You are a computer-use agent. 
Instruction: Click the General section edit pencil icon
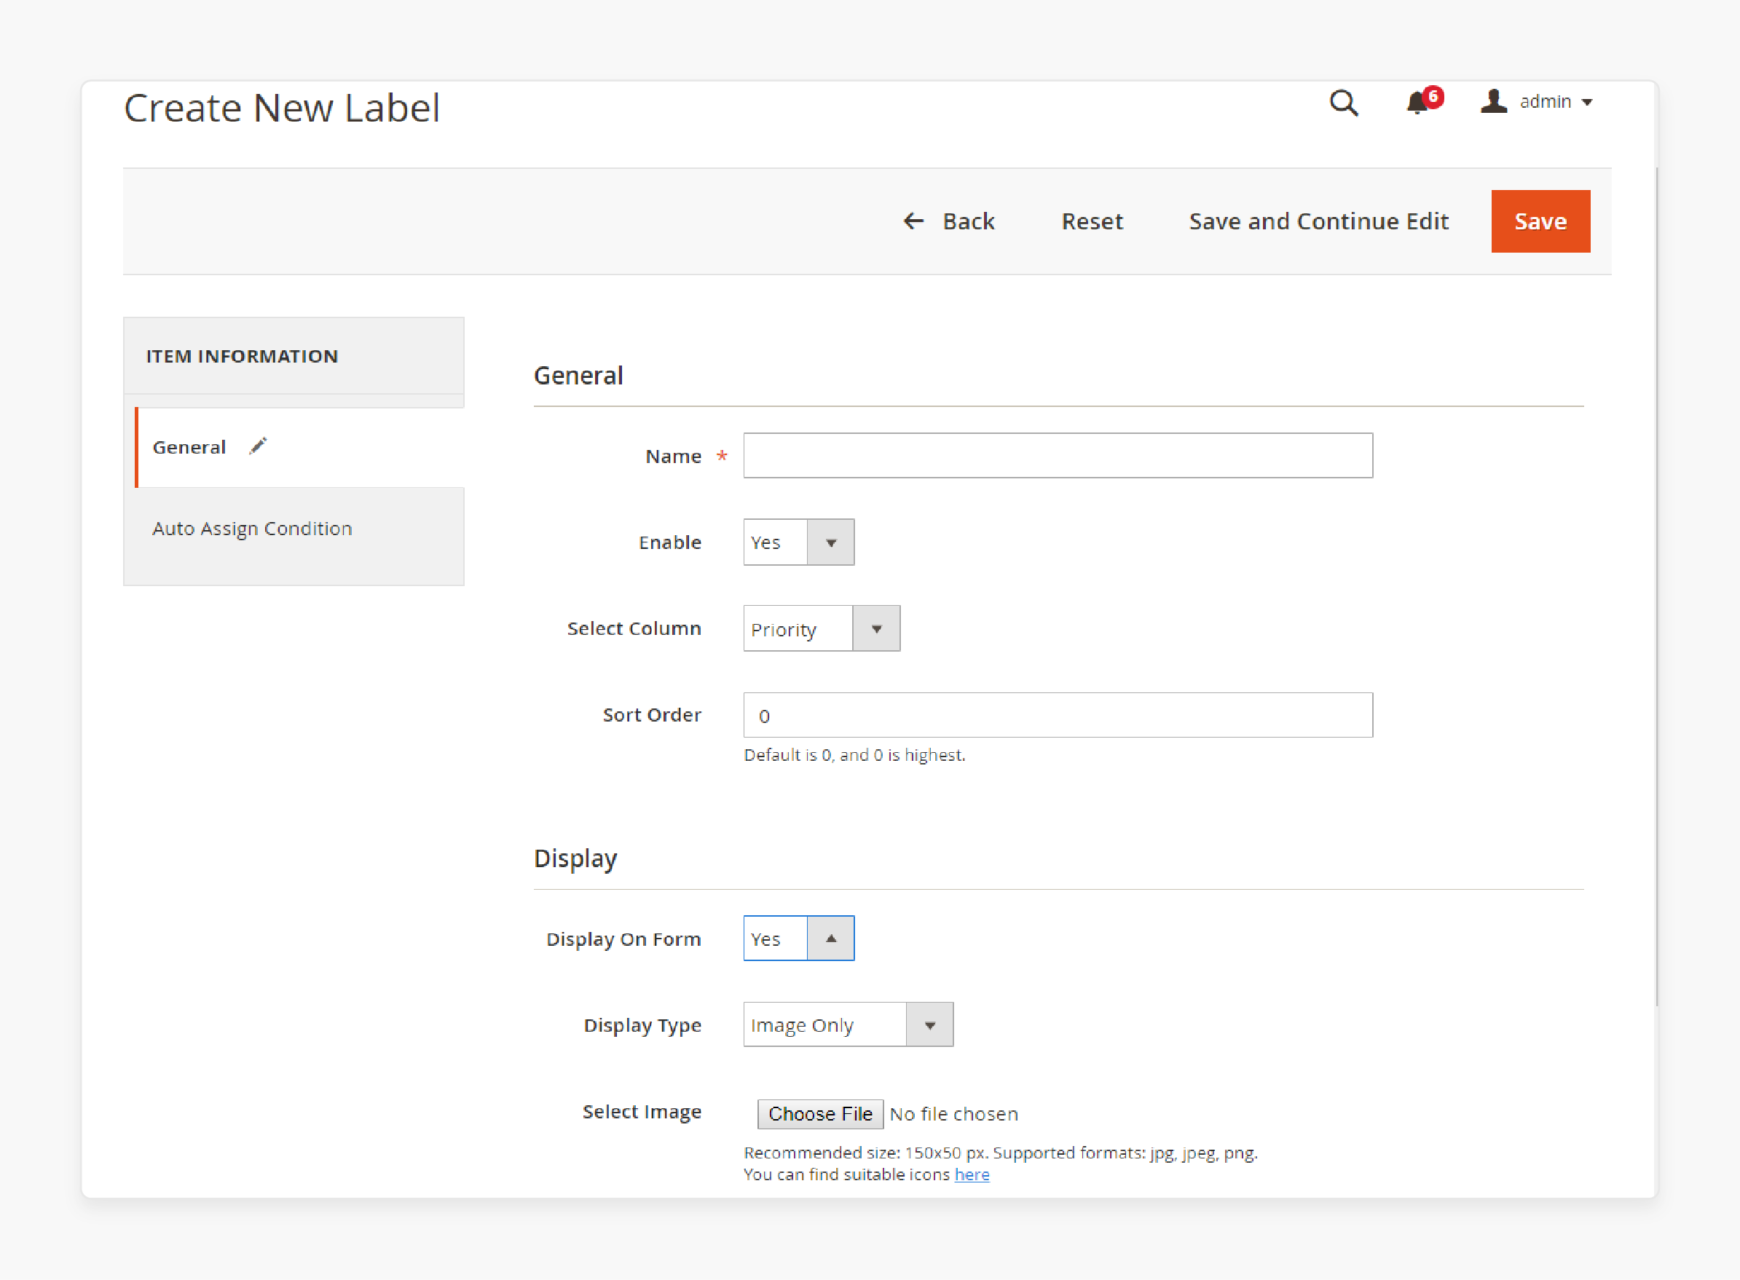point(259,447)
